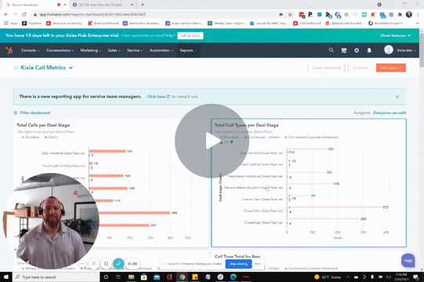Open the purple Help chat bubble

(408, 260)
